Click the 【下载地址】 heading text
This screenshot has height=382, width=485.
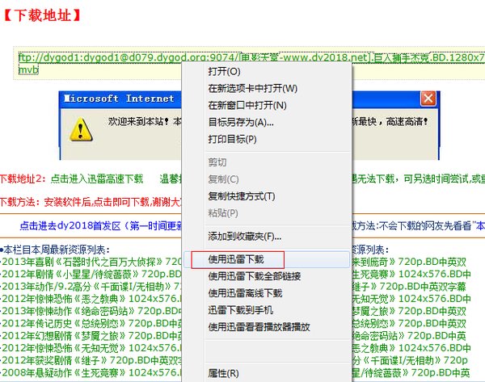(42, 15)
